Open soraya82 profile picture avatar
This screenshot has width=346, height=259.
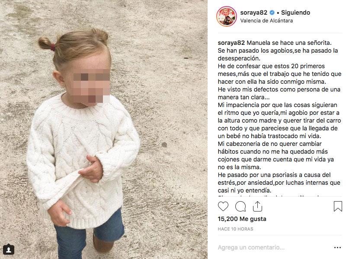pyautogui.click(x=227, y=16)
